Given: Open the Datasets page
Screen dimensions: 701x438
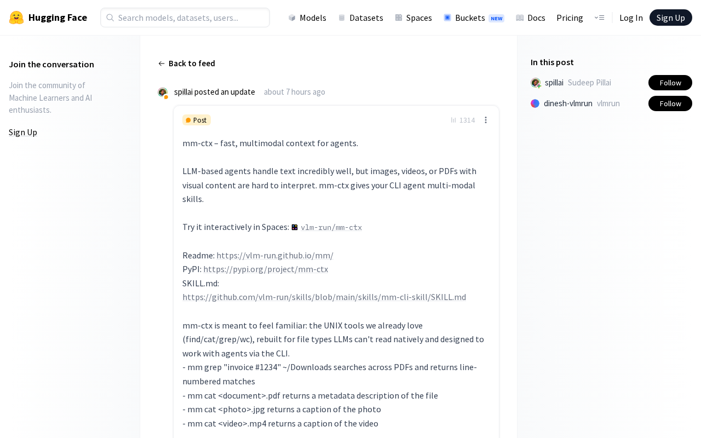Looking at the screenshot, I should pyautogui.click(x=361, y=18).
